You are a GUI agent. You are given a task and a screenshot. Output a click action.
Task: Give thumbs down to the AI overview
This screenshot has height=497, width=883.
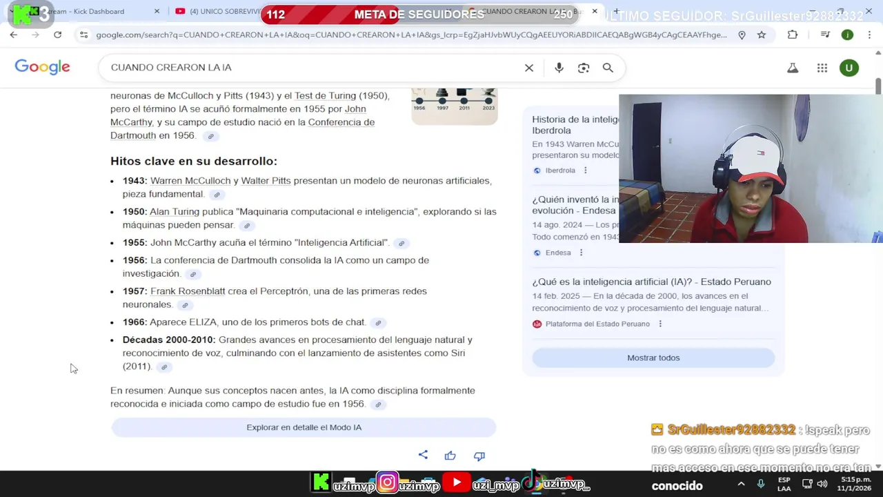pos(479,456)
